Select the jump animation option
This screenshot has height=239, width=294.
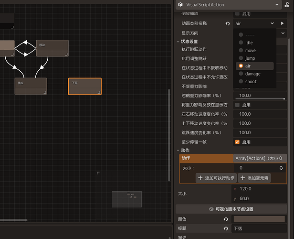point(255,58)
